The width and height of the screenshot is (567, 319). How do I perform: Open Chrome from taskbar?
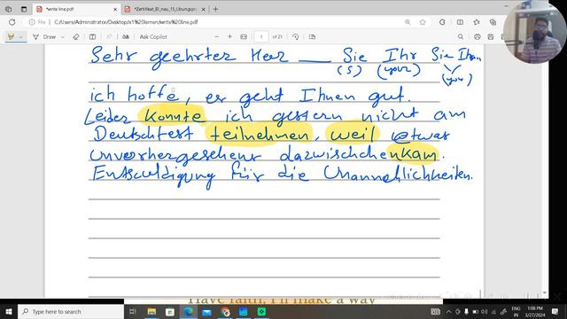click(x=225, y=311)
